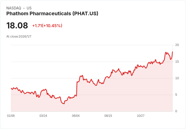
Task: Click the starting point of the price line
Action: pyautogui.click(x=11, y=88)
